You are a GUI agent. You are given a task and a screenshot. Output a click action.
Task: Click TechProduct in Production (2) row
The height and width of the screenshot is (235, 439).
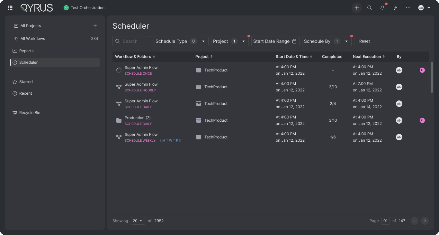pos(216,120)
